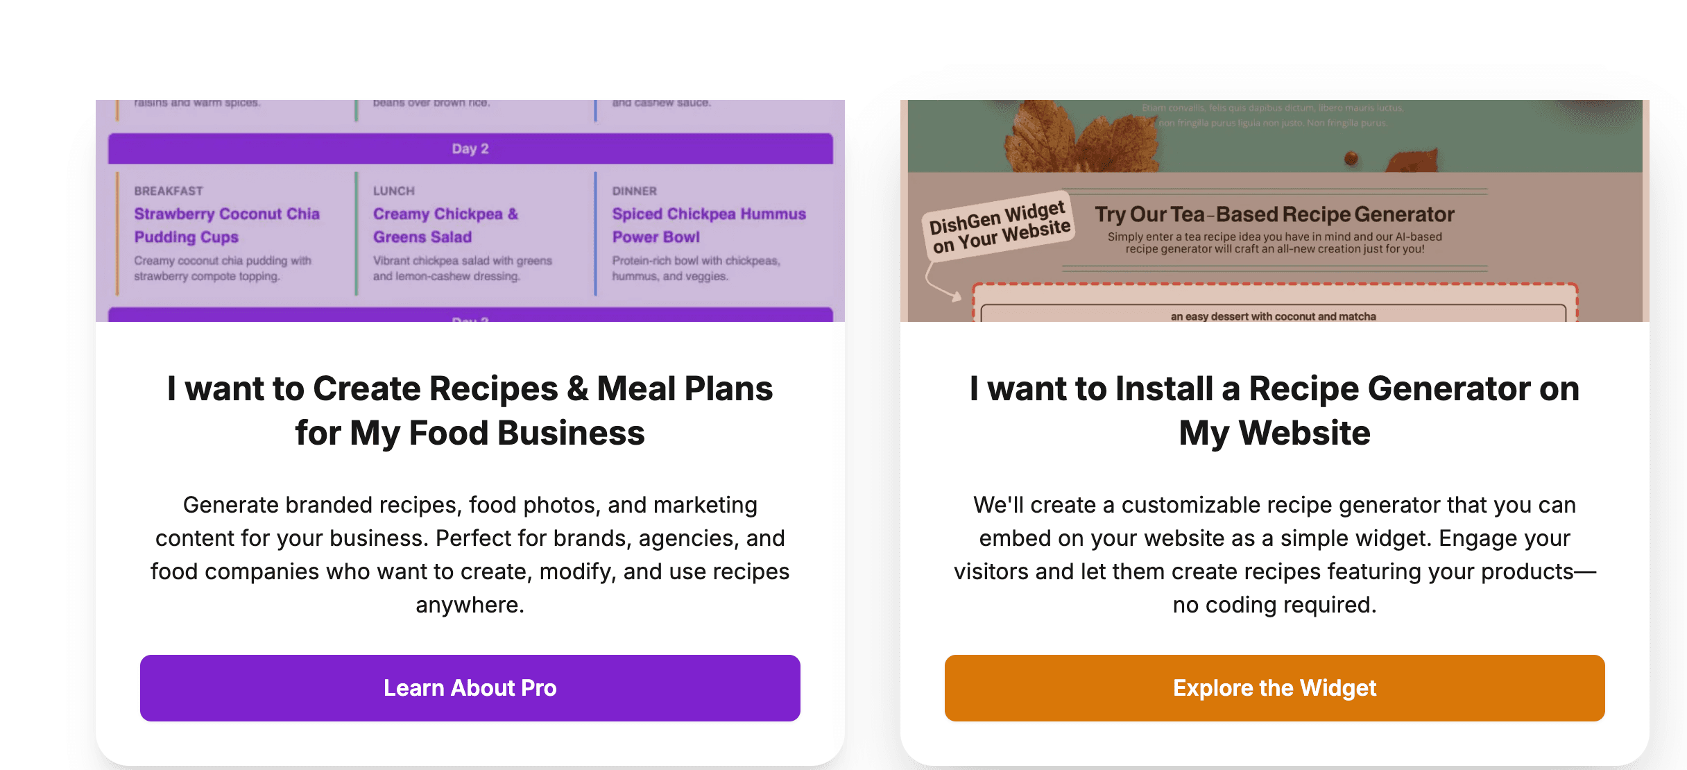Click Creamy Chickpea & Greens Salad title

445,225
